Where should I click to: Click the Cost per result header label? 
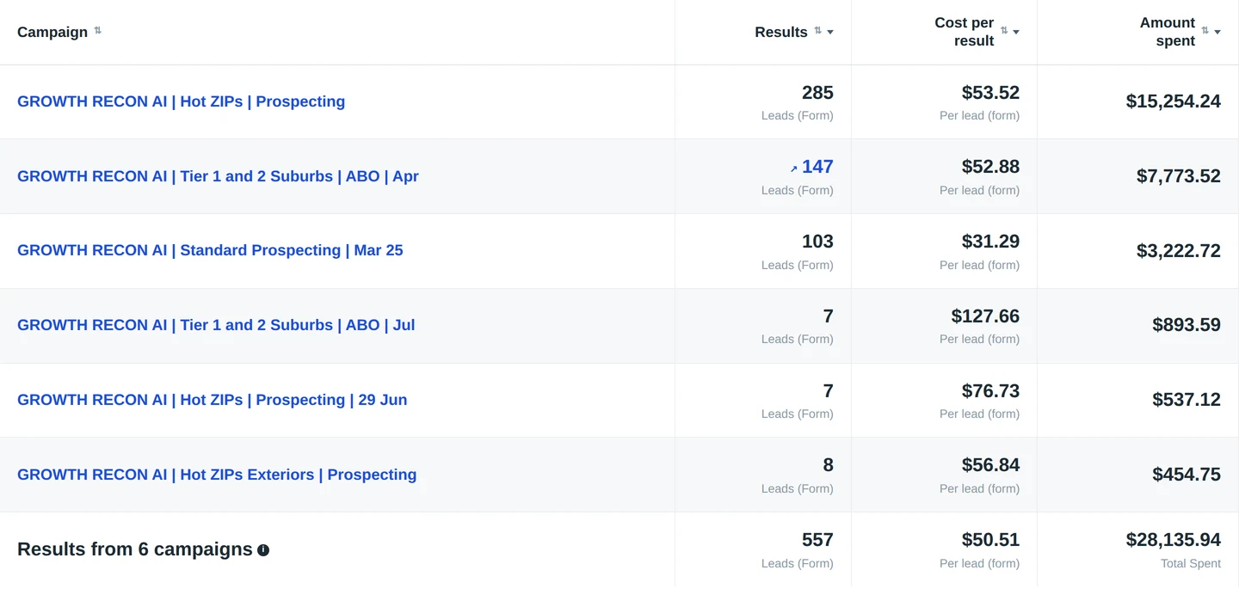964,32
